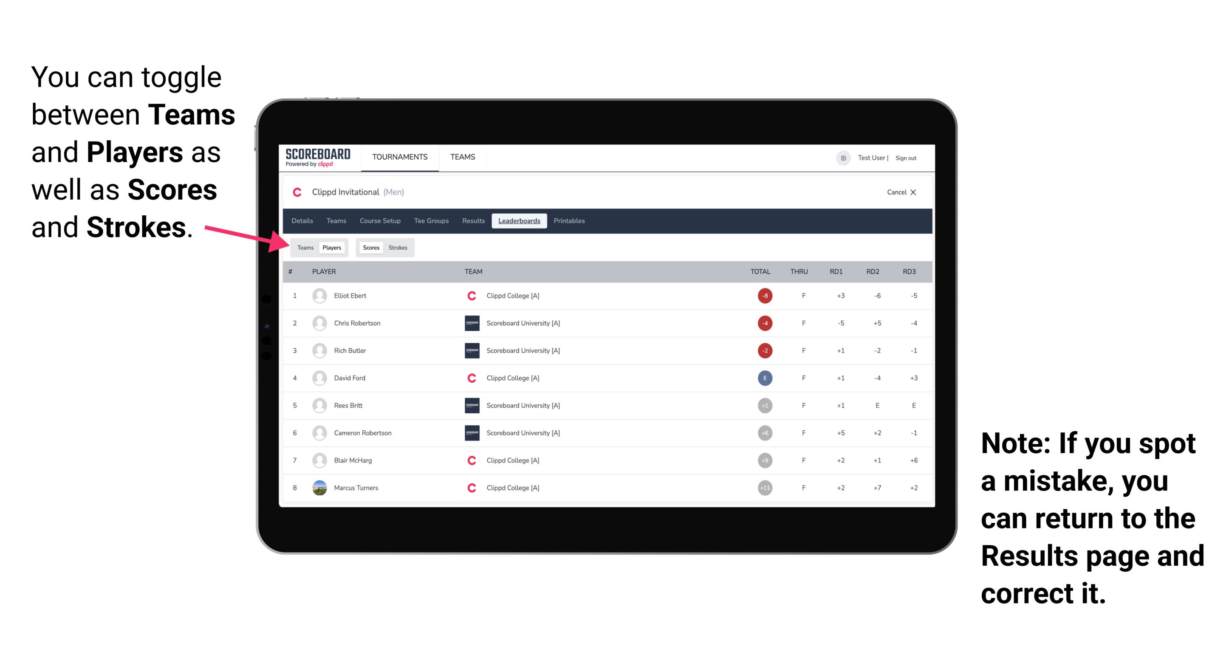This screenshot has width=1212, height=652.
Task: Click the Players filter button
Action: pos(331,247)
